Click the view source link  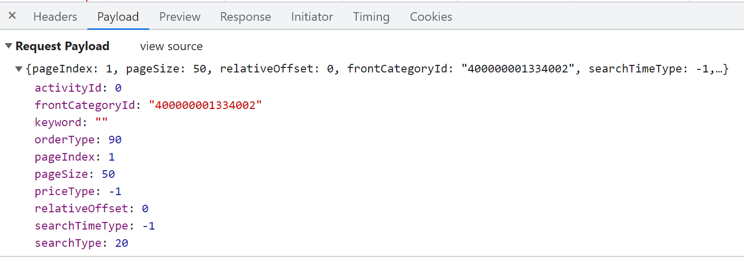(x=171, y=46)
